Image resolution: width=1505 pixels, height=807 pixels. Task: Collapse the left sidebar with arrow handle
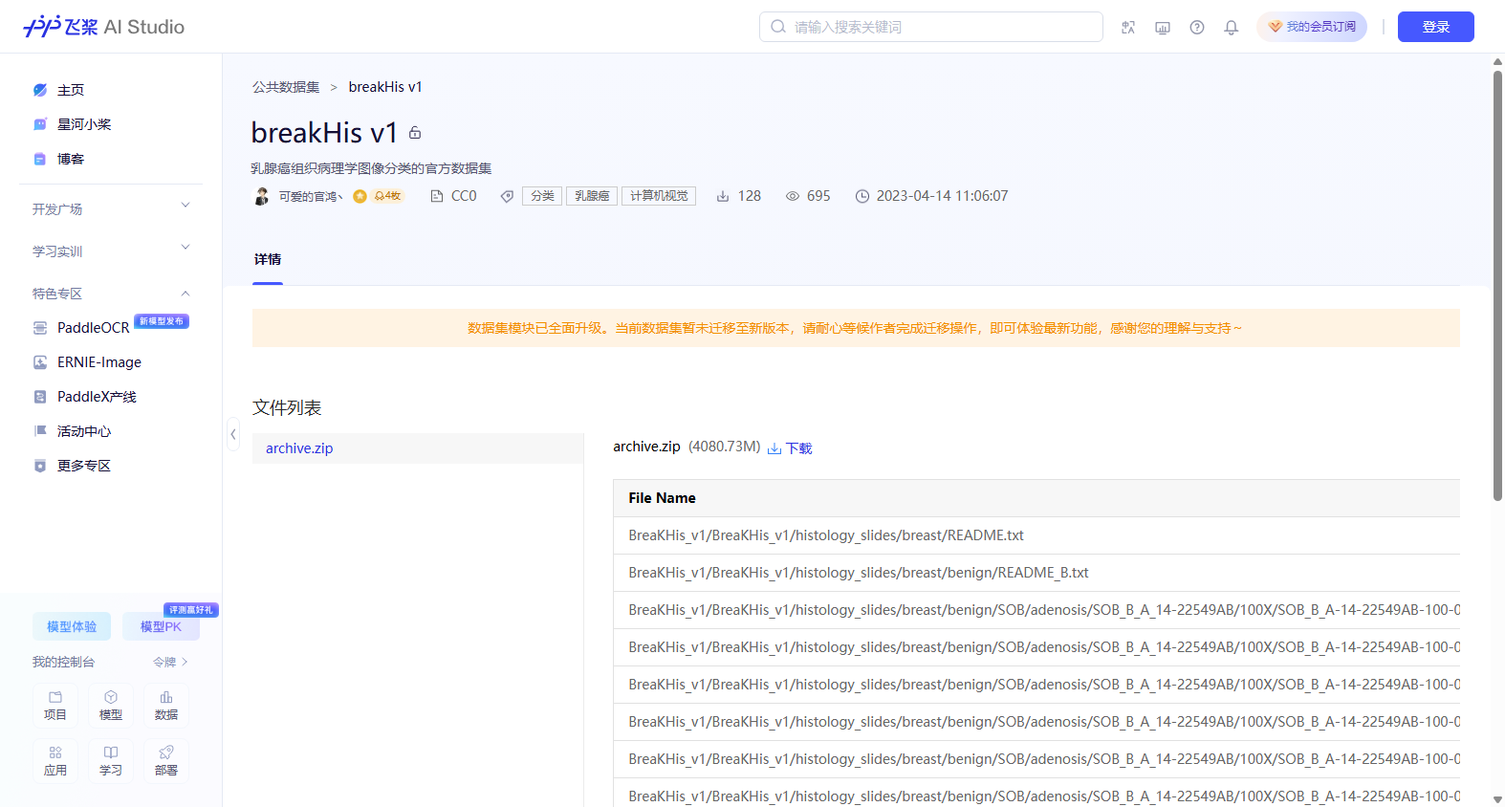(x=232, y=434)
